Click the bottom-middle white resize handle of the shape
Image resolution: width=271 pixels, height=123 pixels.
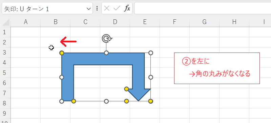click(x=106, y=101)
